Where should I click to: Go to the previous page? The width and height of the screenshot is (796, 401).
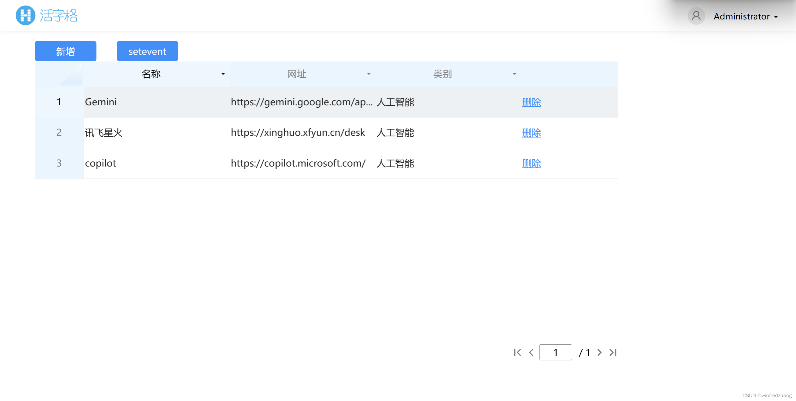(531, 352)
